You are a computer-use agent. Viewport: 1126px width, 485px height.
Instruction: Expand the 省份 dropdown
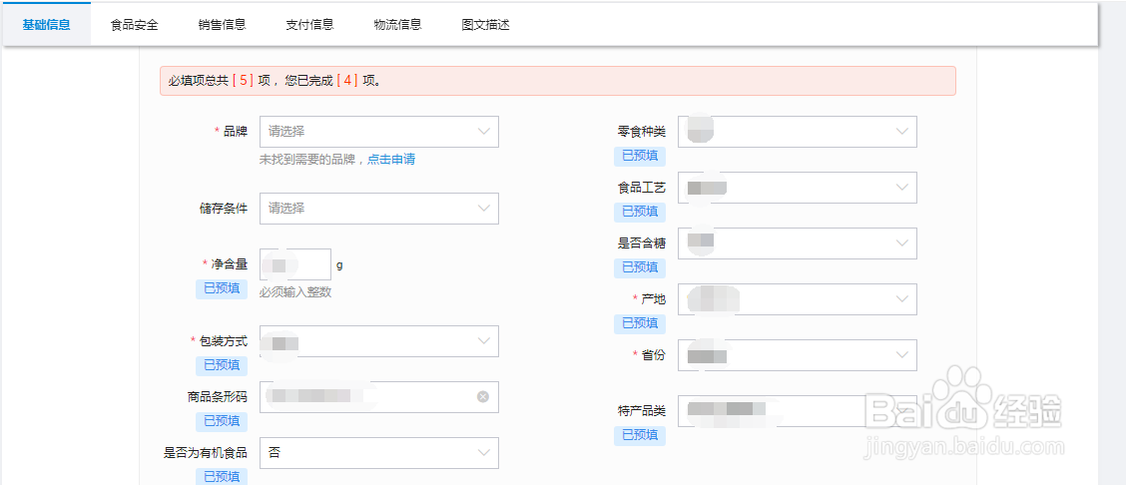point(798,355)
